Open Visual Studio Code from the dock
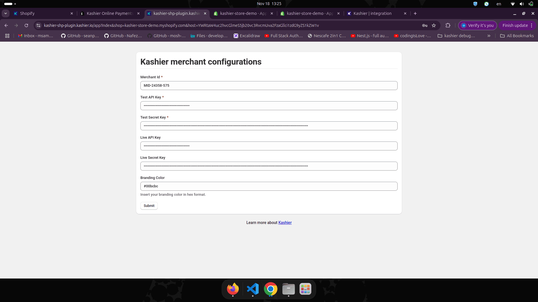Image resolution: width=538 pixels, height=302 pixels. (x=253, y=289)
